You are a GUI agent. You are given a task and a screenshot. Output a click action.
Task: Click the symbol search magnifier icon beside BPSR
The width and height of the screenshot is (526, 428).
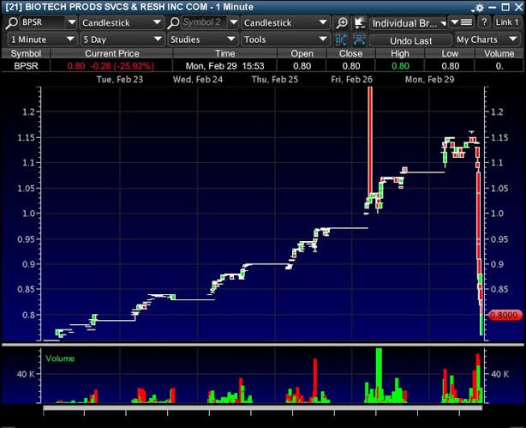[x=13, y=22]
